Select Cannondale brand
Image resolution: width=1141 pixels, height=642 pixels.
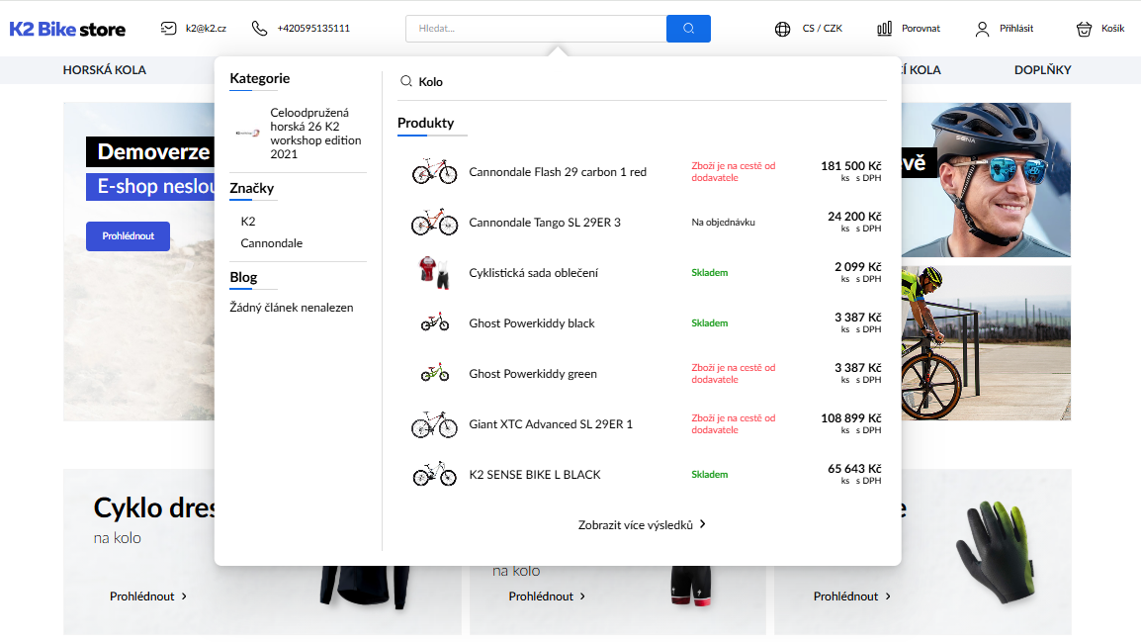tap(272, 243)
